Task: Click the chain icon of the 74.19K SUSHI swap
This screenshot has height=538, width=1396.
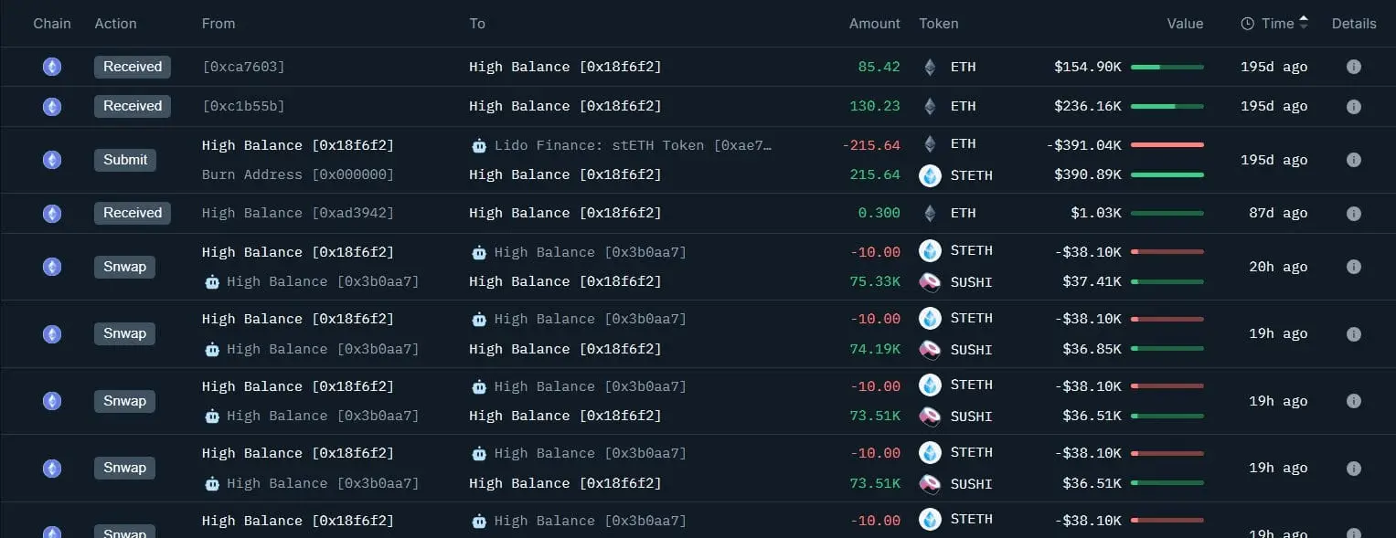Action: pyautogui.click(x=52, y=333)
